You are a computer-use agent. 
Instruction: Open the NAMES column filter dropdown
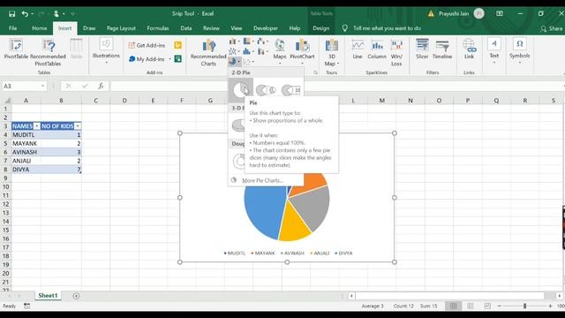tap(37, 125)
